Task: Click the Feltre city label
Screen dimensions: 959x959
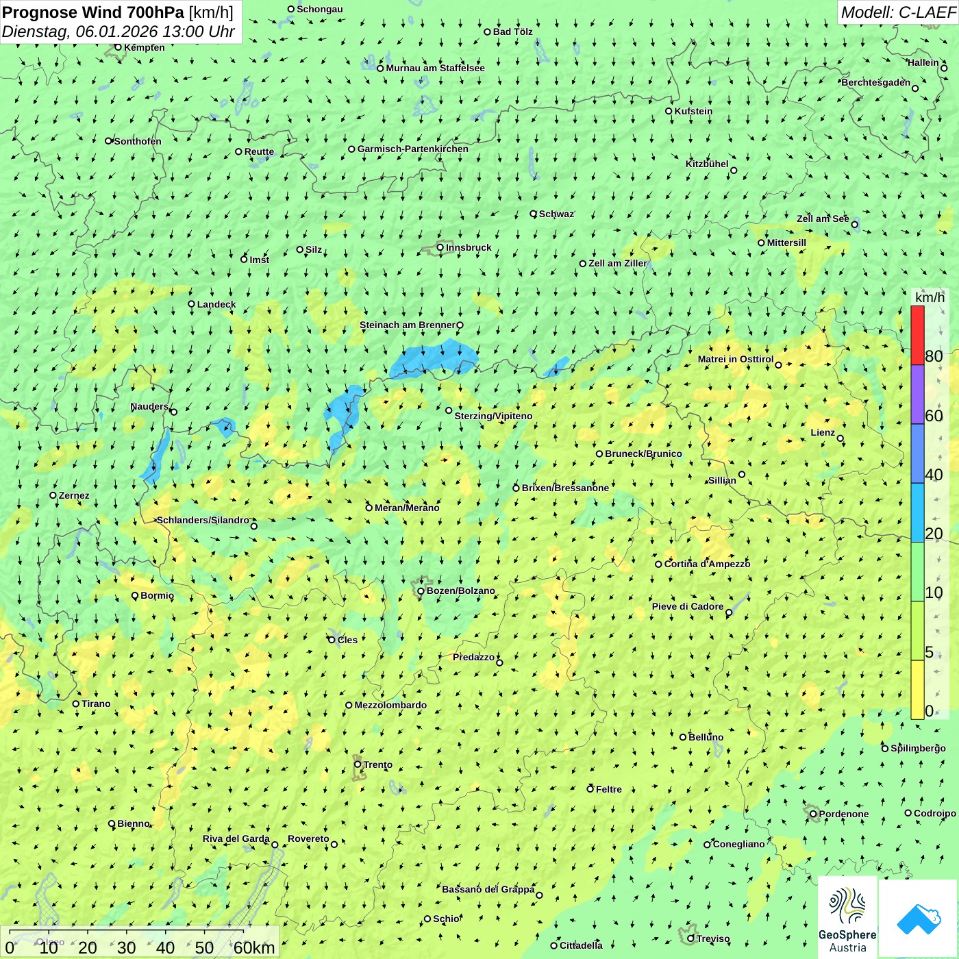Action: coord(609,789)
